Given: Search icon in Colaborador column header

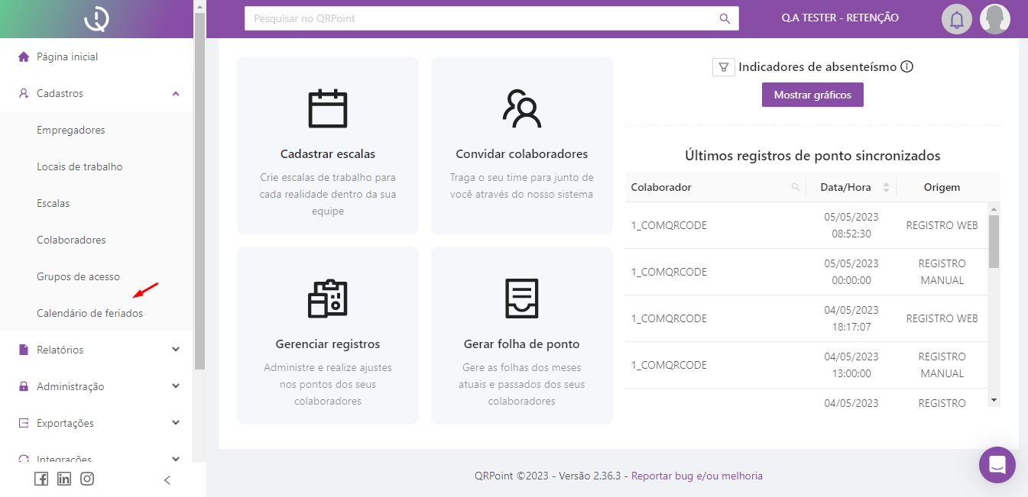Looking at the screenshot, I should coord(796,187).
